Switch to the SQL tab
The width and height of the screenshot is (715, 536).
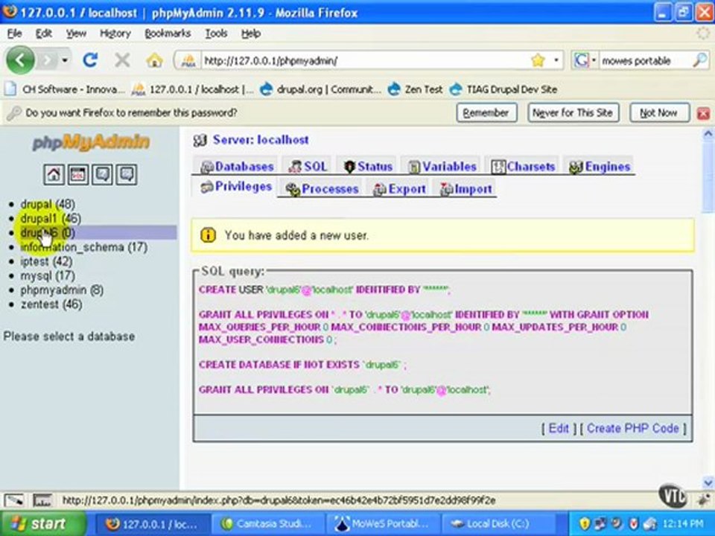point(308,166)
